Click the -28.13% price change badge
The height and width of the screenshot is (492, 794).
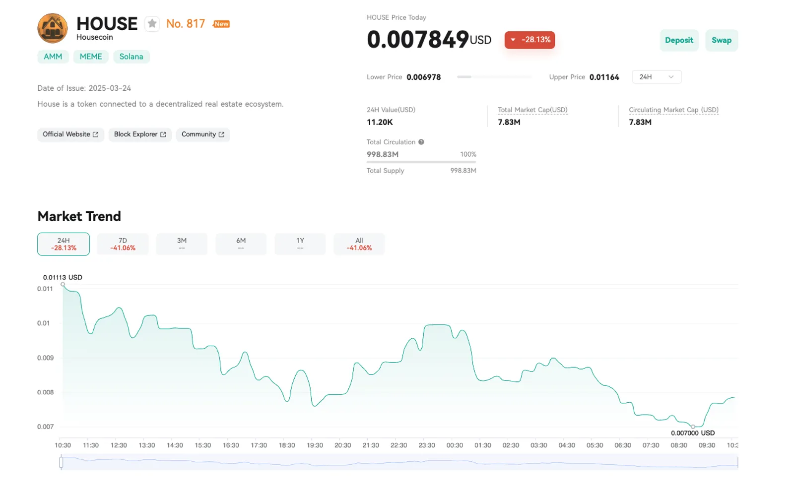529,40
